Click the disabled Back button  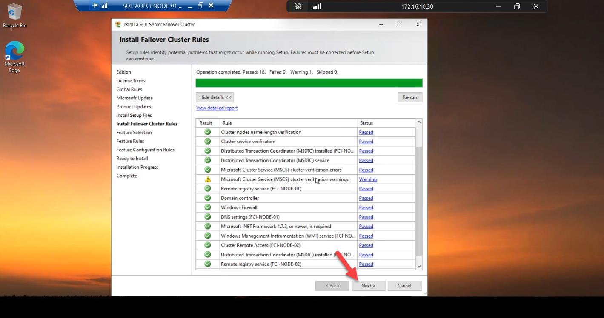(x=332, y=286)
